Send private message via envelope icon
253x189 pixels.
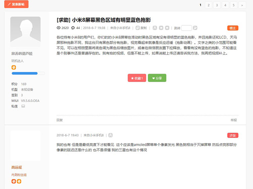(23, 106)
